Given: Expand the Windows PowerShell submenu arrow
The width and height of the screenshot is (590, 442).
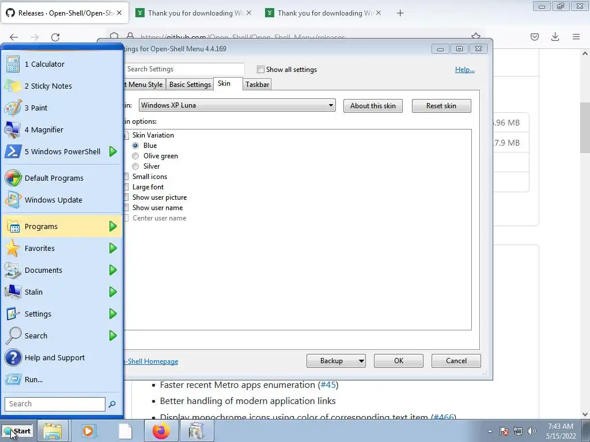Looking at the screenshot, I should coord(113,151).
